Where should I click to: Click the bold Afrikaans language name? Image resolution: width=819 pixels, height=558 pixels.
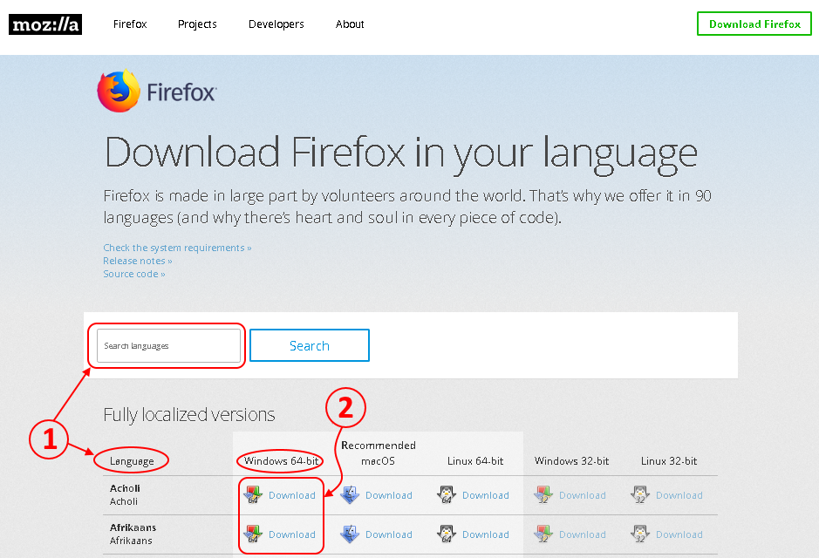[133, 527]
